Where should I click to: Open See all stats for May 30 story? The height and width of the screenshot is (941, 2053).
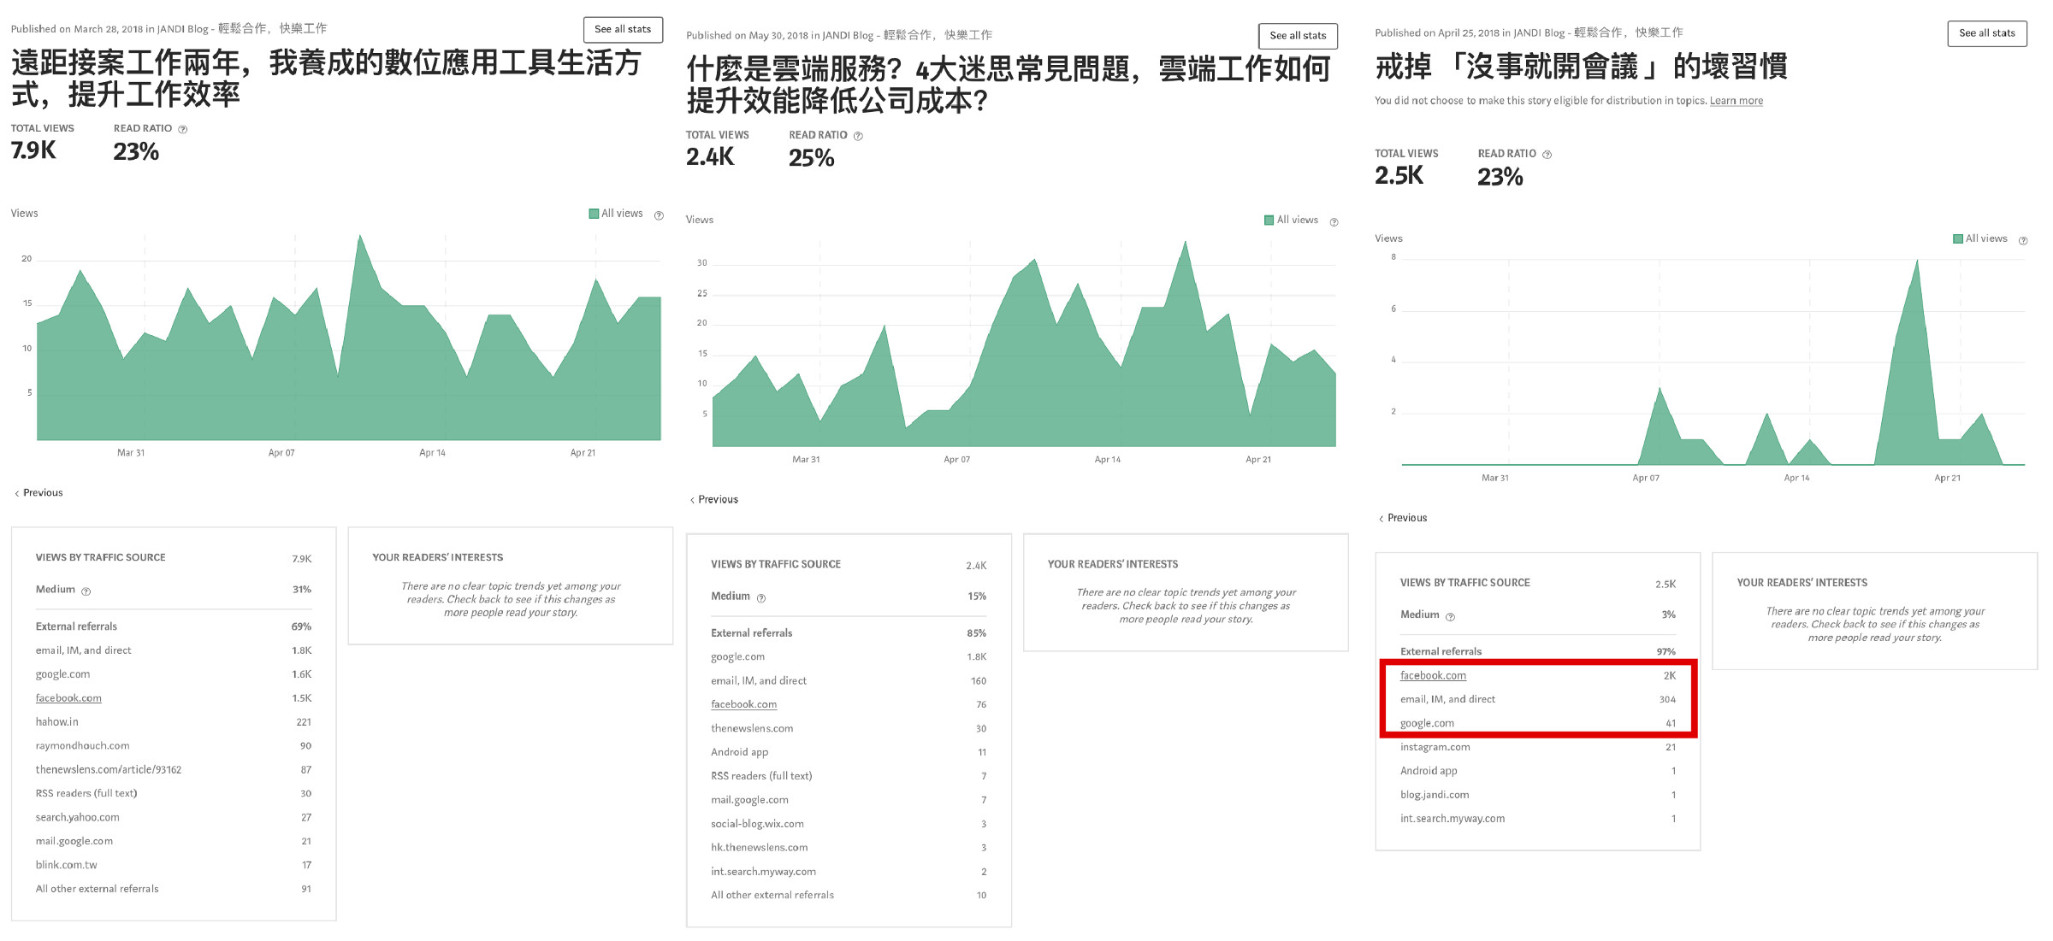click(x=1298, y=36)
